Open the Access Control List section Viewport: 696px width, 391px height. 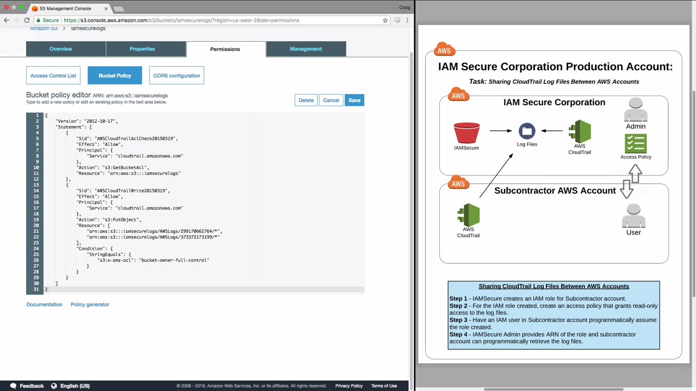53,75
